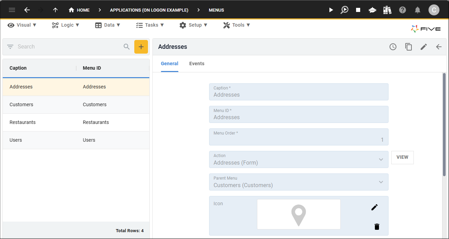The image size is (449, 239).
Task: Open the Tasks menu
Action: pyautogui.click(x=150, y=25)
